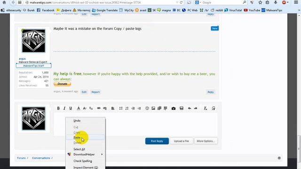
Task: Click Reply on the argus message
Action: point(210,92)
